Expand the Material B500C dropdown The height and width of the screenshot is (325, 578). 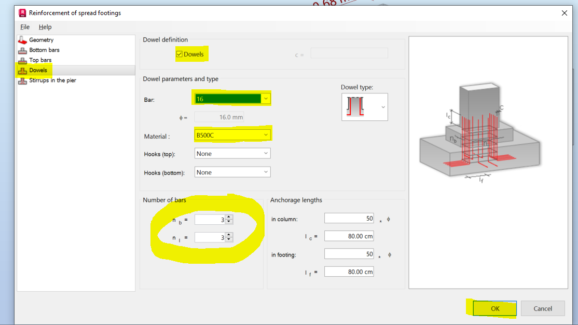point(265,133)
